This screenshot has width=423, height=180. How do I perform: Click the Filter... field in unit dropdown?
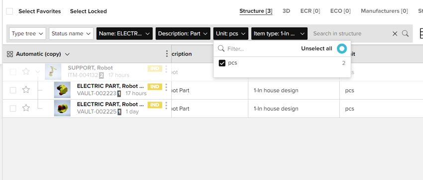pos(259,49)
